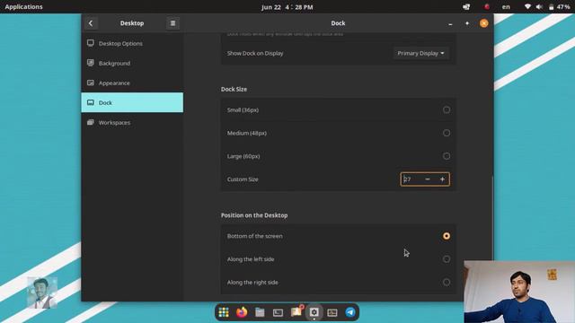Click the Position on the Desktop heading

point(254,215)
